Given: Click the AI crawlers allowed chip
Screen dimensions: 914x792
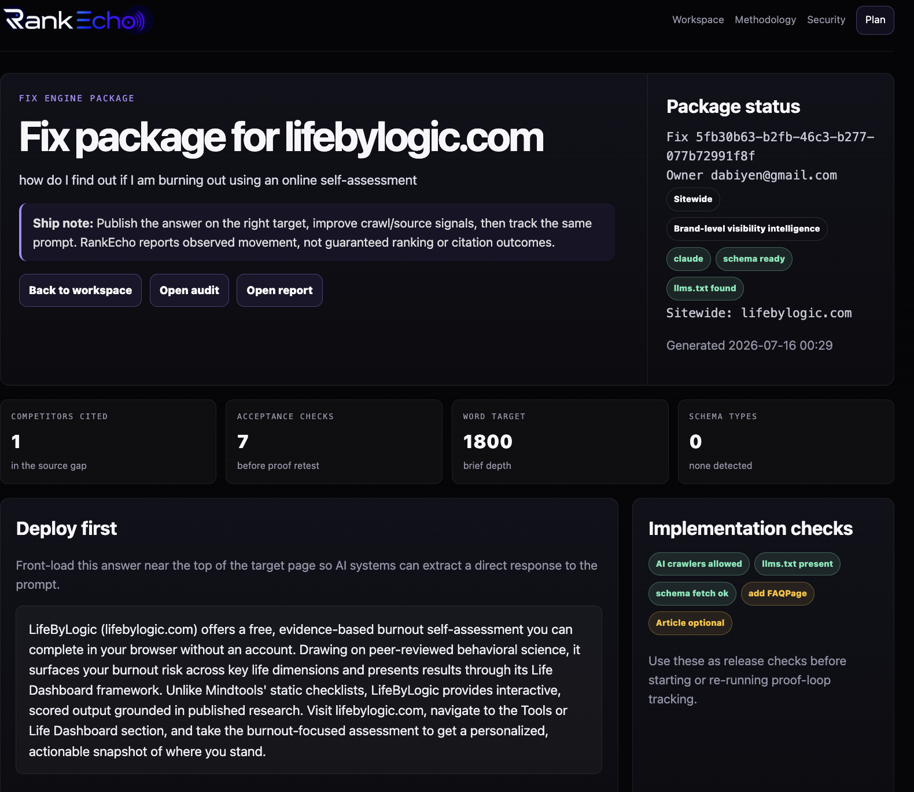Looking at the screenshot, I should tap(699, 564).
